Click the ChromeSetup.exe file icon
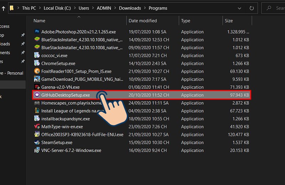The width and height of the screenshot is (285, 185). coord(37,63)
